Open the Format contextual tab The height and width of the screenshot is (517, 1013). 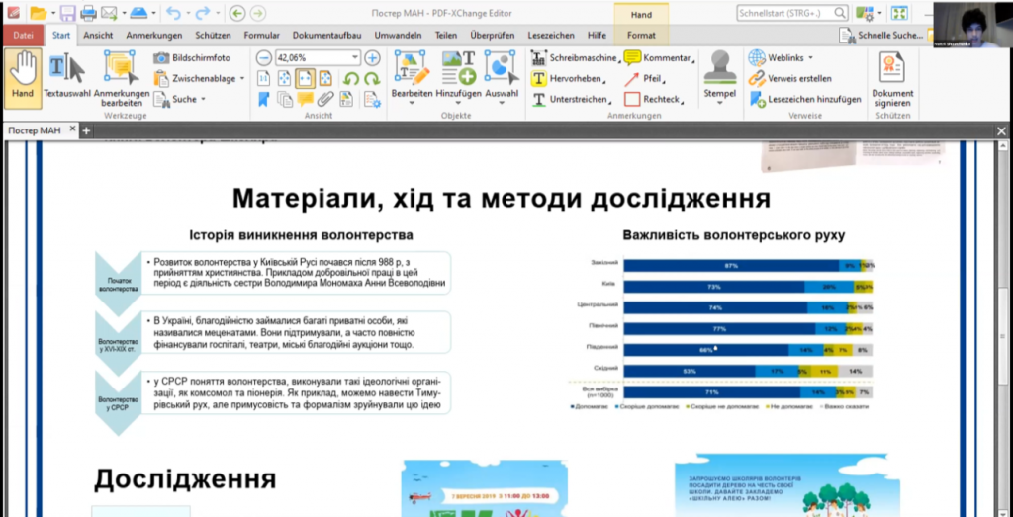coord(641,36)
